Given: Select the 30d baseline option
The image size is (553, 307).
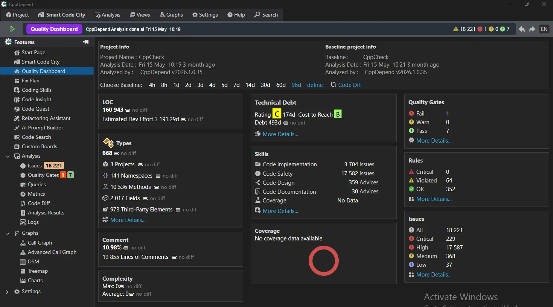Looking at the screenshot, I should (265, 85).
